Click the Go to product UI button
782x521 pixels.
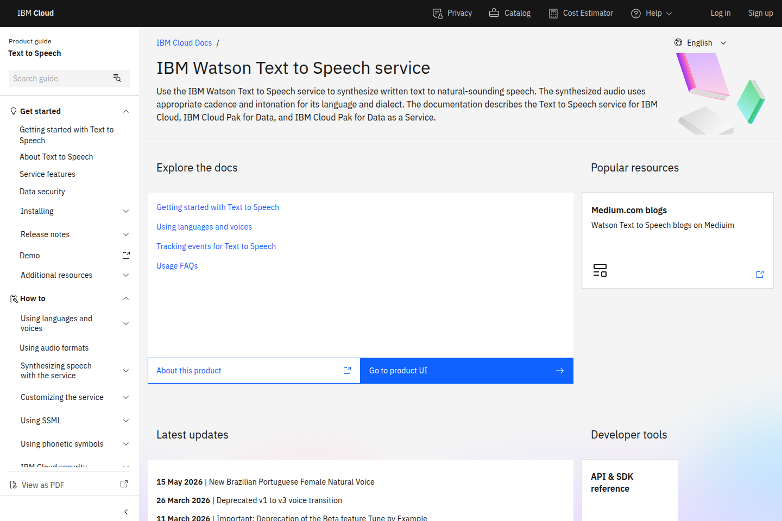pos(466,371)
